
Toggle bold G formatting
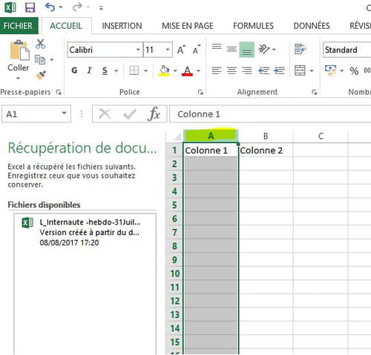pos(74,70)
